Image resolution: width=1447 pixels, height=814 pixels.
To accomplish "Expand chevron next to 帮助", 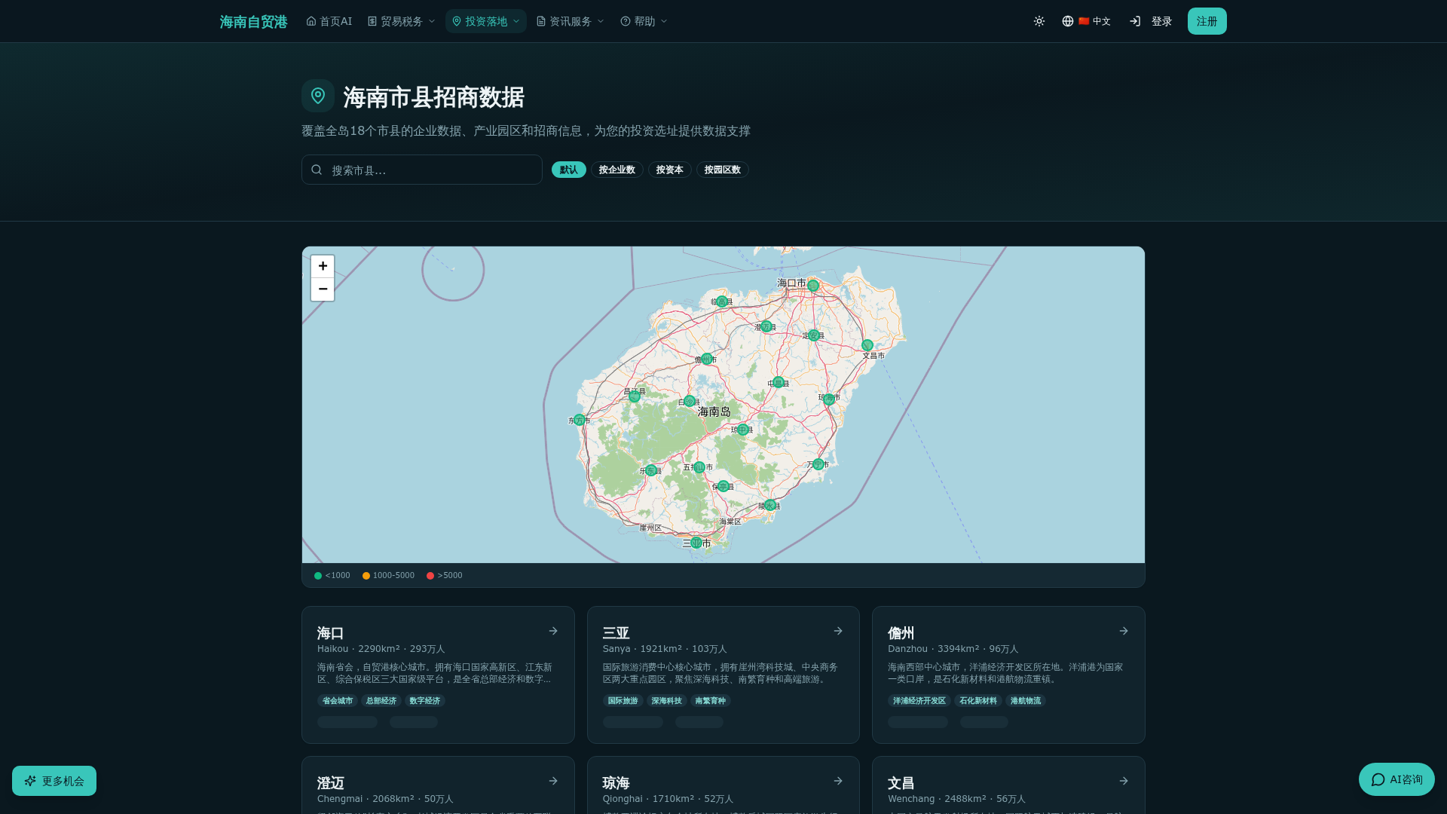I will (664, 21).
